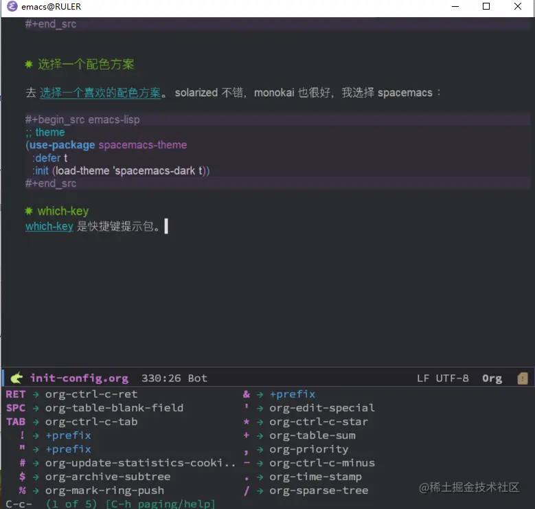Click the (1 of 5) paging indicator
The width and height of the screenshot is (535, 509).
(x=71, y=504)
